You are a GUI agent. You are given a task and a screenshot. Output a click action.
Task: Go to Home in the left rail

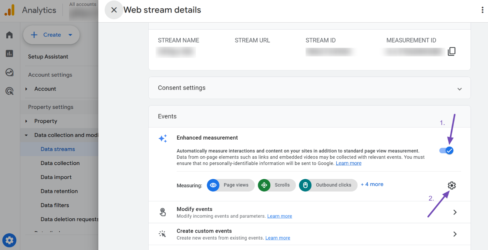point(9,35)
